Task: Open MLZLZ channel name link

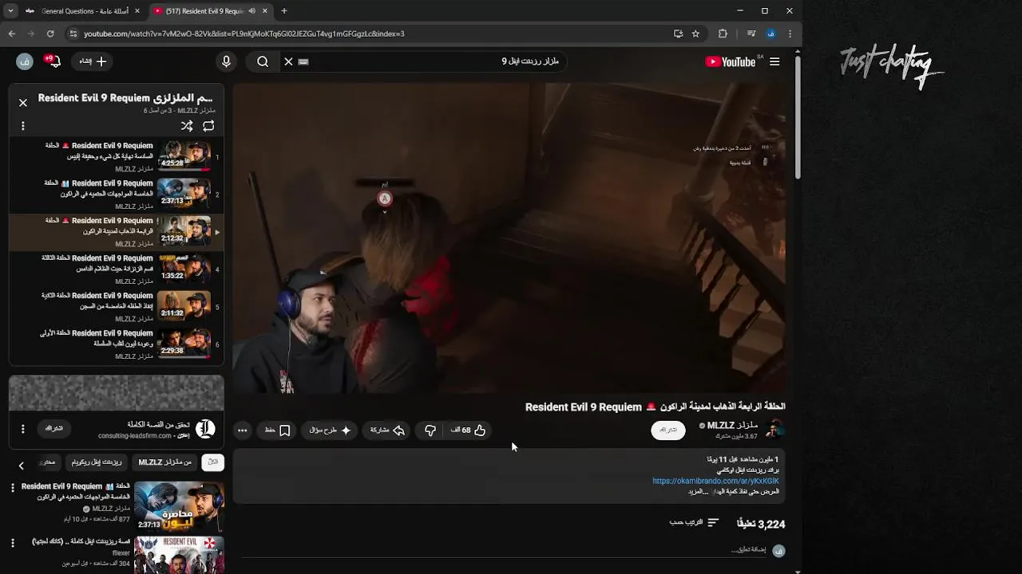Action: [x=732, y=426]
